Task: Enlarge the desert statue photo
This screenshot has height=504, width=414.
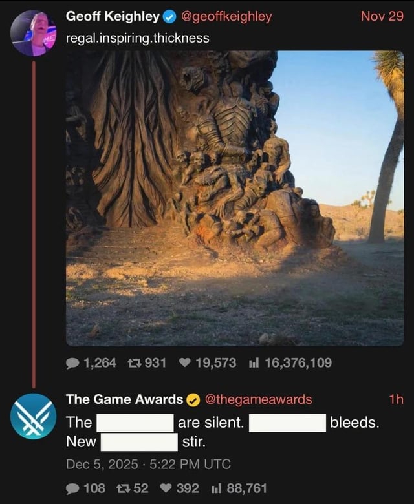Action: 235,198
